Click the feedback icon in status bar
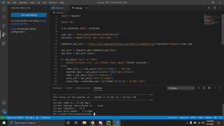 tap(215, 118)
